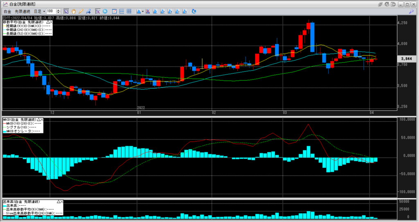The height and width of the screenshot is (222, 419).
Task: Click the yellow 短期線 moving average swatch
Action: tap(5, 25)
